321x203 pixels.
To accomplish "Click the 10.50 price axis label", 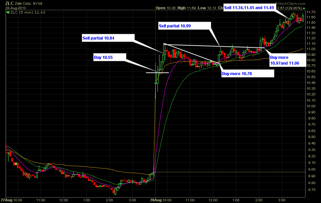I will [x=311, y=77].
